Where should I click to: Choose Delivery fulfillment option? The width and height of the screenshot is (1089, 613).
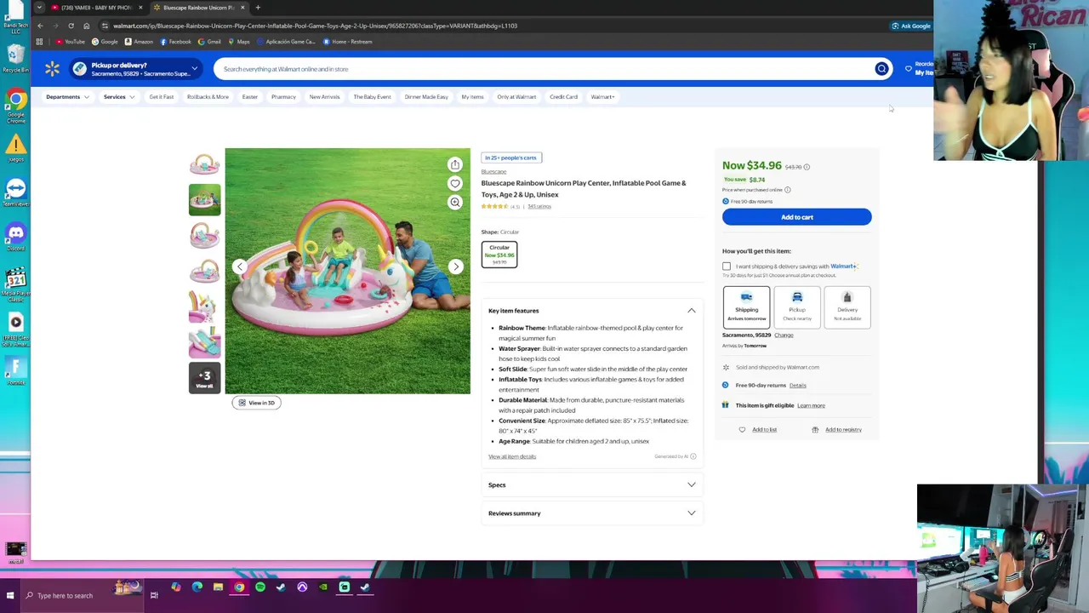tap(847, 307)
